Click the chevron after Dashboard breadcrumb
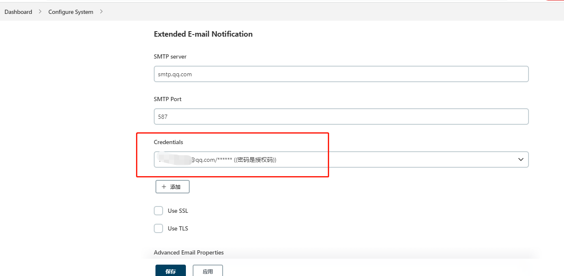The width and height of the screenshot is (564, 276). click(40, 12)
